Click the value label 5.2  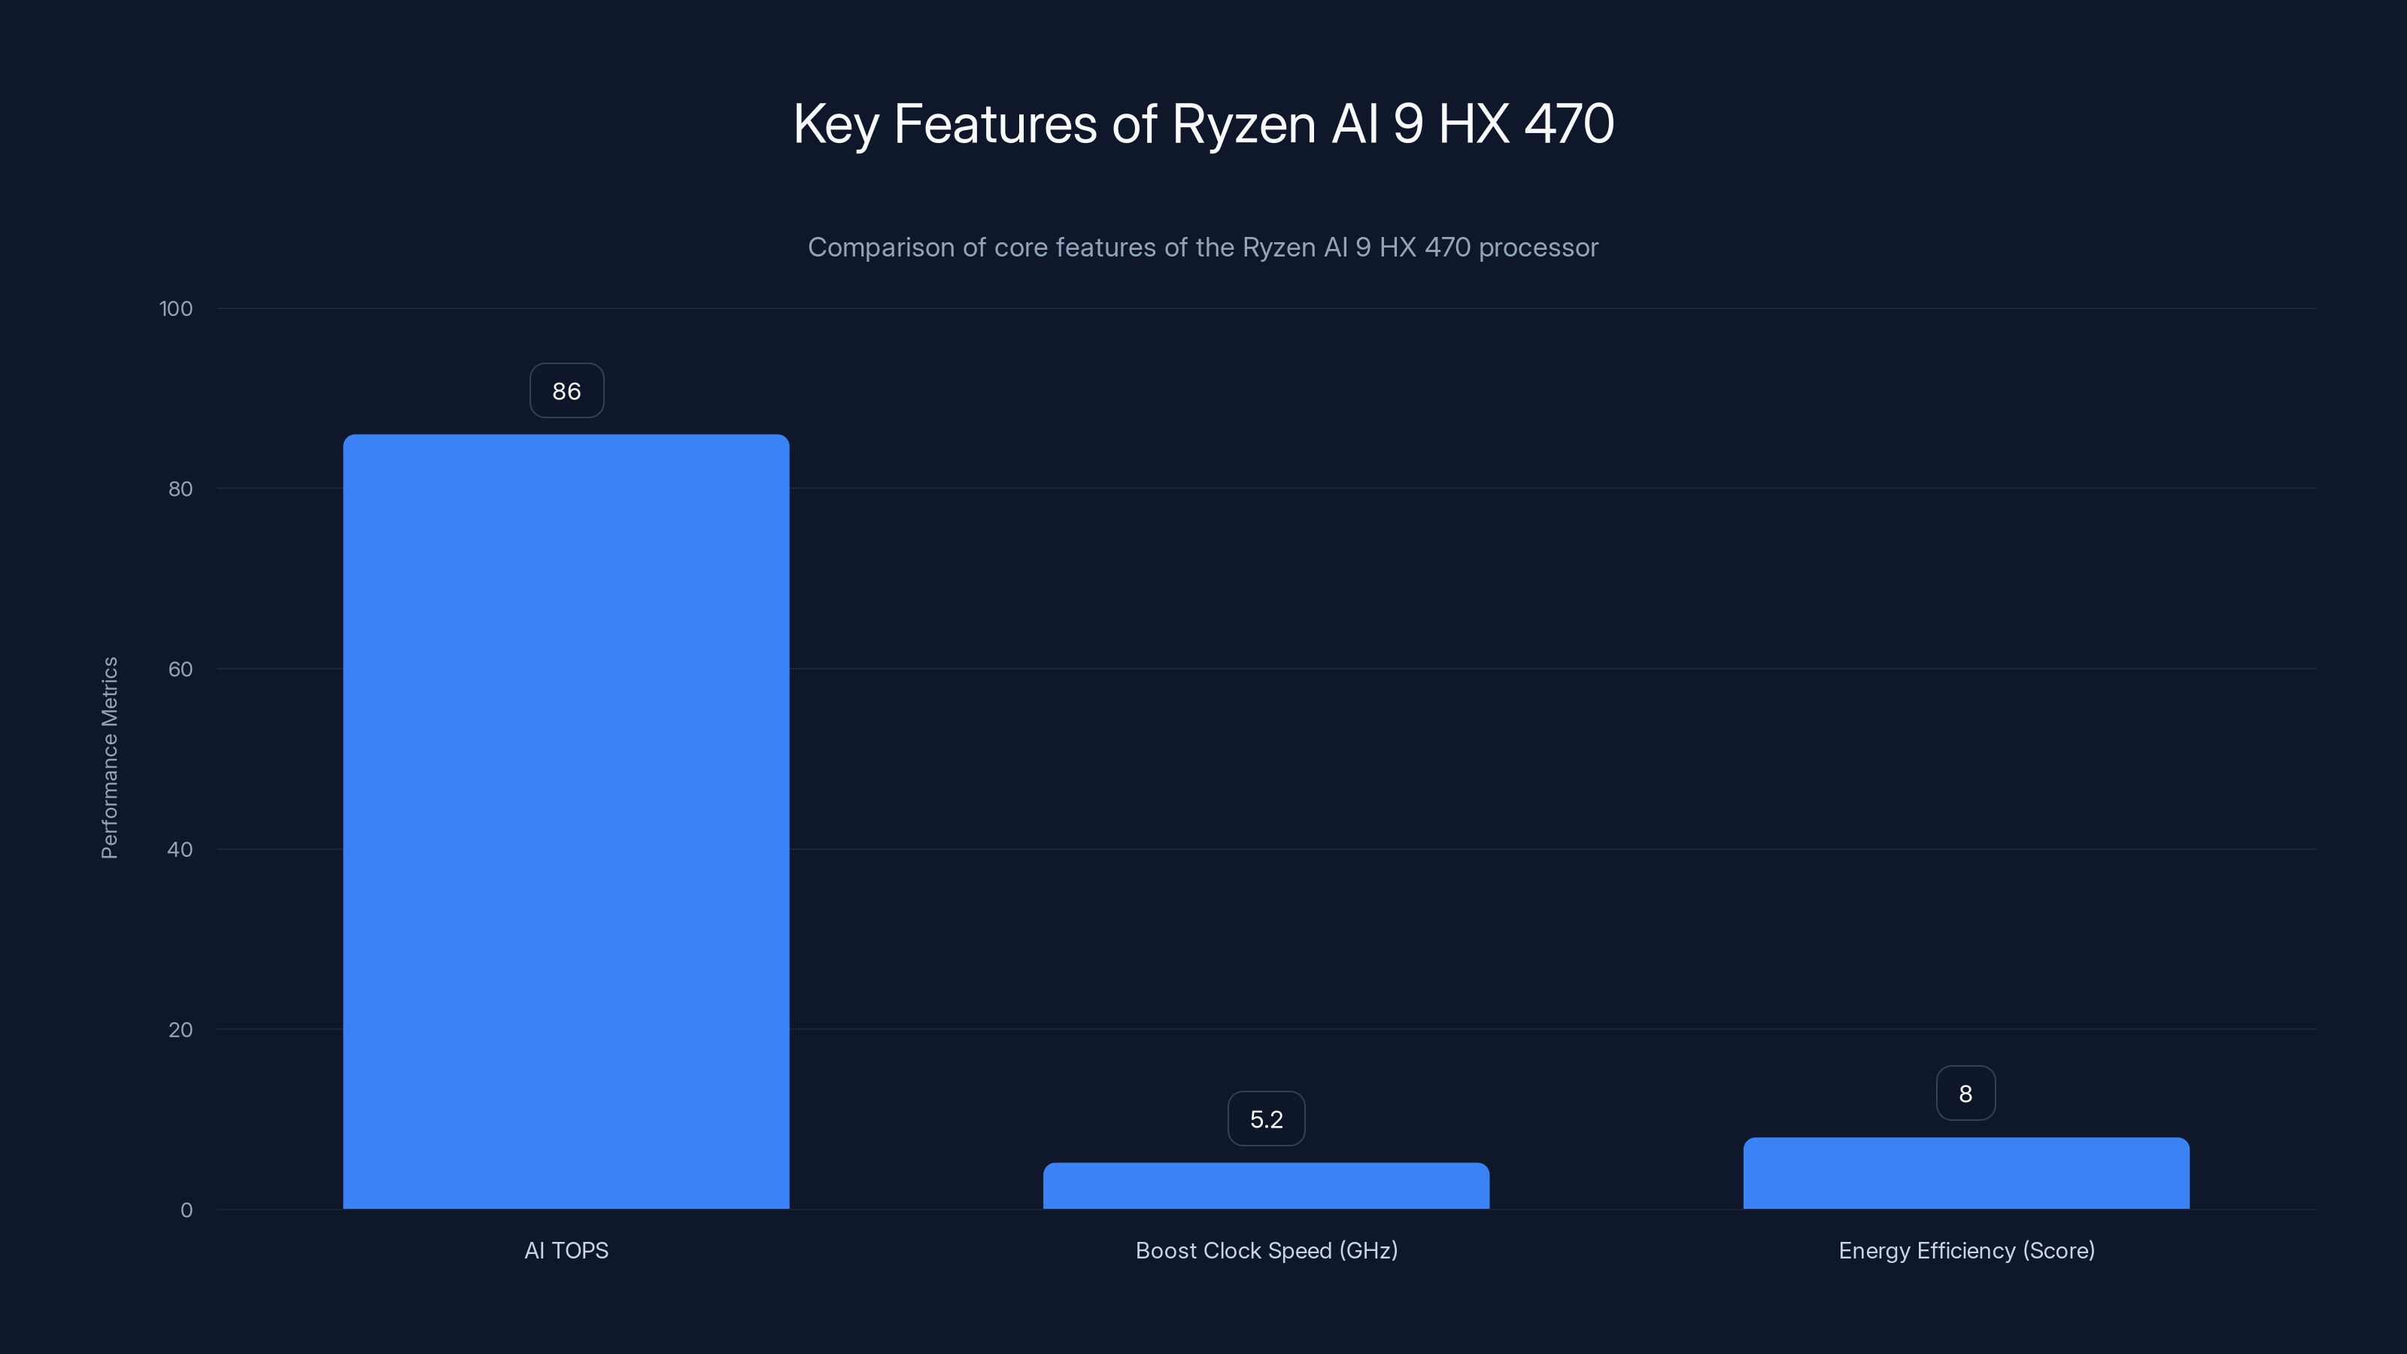(1266, 1118)
